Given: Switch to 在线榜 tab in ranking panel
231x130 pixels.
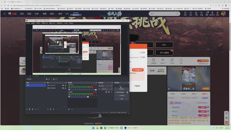Looking at the screenshot, I should click(x=172, y=94).
